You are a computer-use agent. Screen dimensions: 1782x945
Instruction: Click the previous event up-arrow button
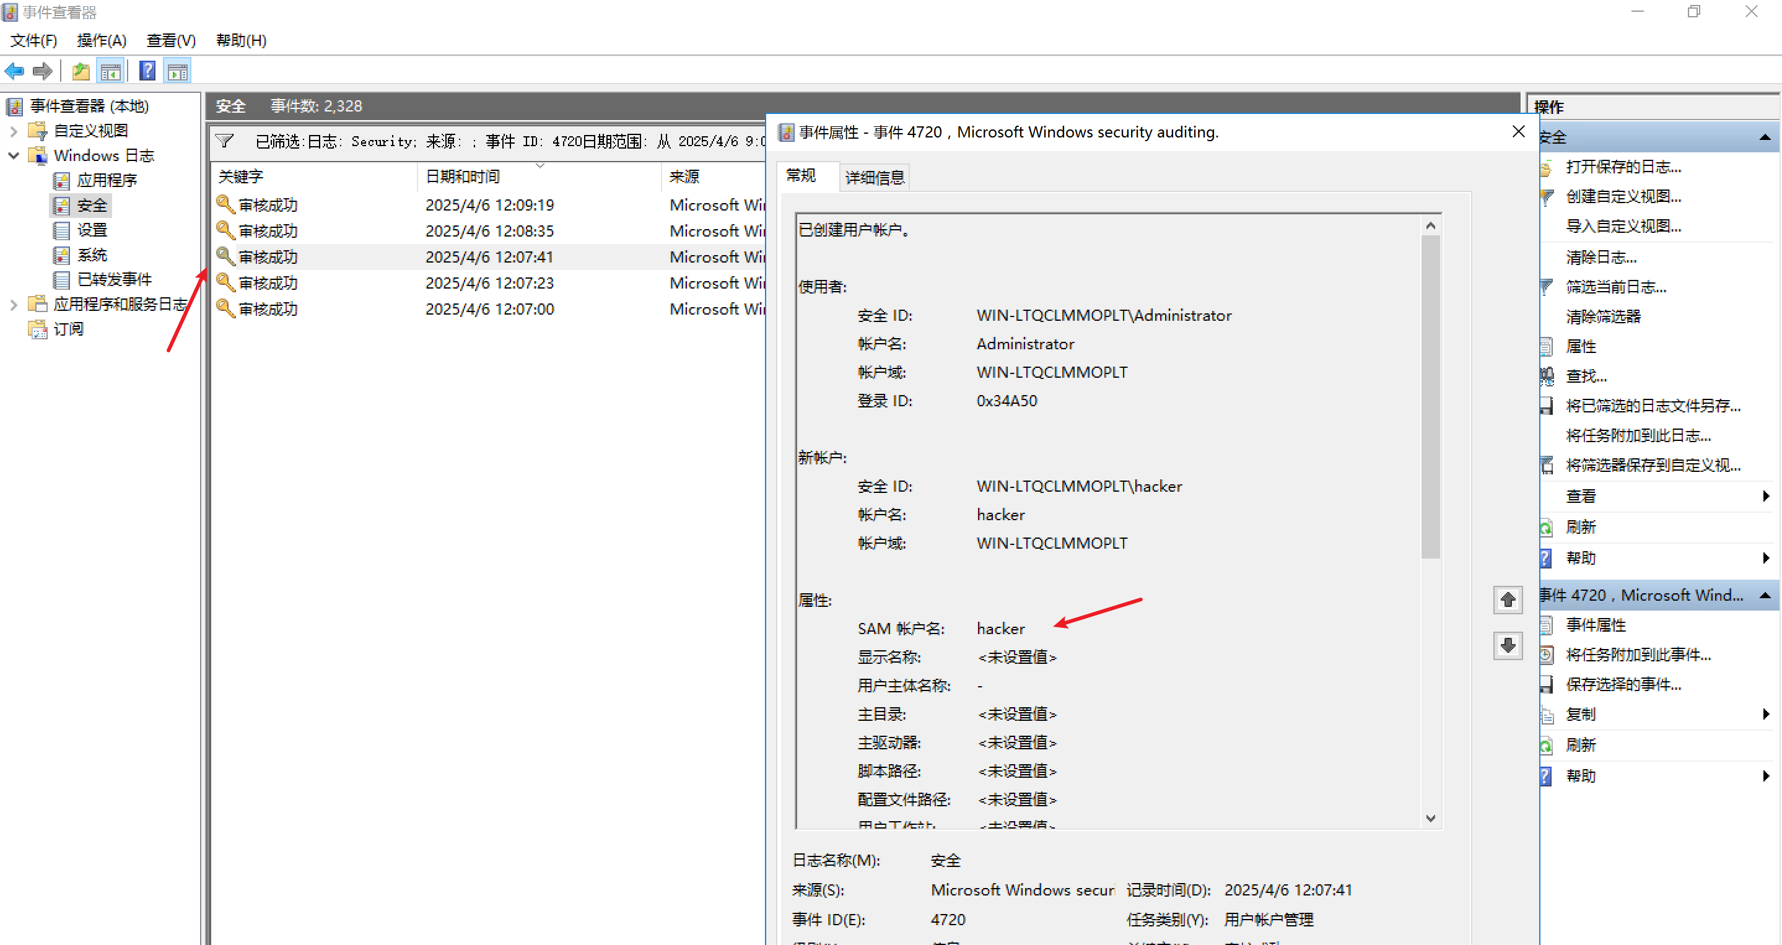coord(1508,600)
